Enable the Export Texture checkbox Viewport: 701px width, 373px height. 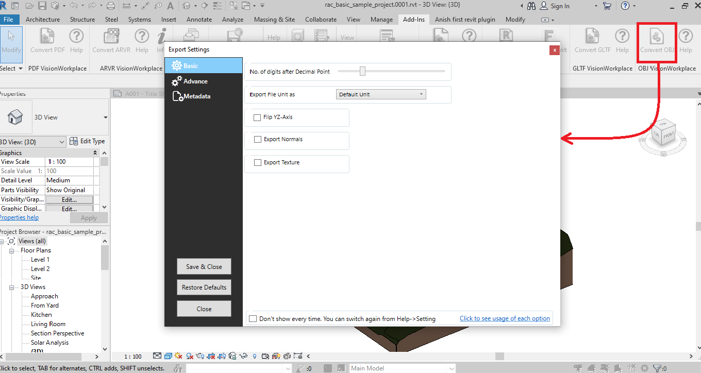257,163
